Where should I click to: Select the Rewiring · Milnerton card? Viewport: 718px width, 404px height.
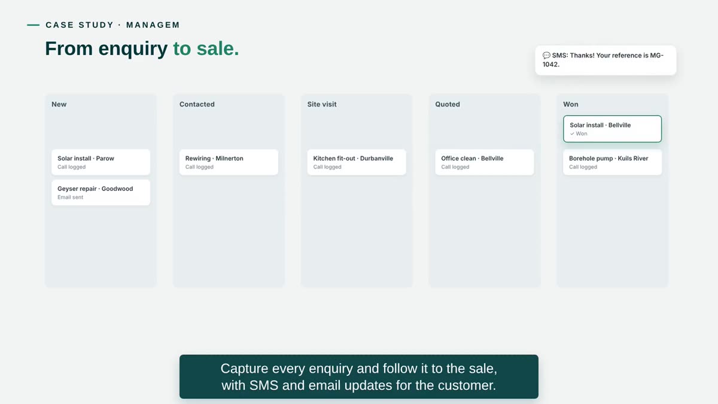coord(229,162)
